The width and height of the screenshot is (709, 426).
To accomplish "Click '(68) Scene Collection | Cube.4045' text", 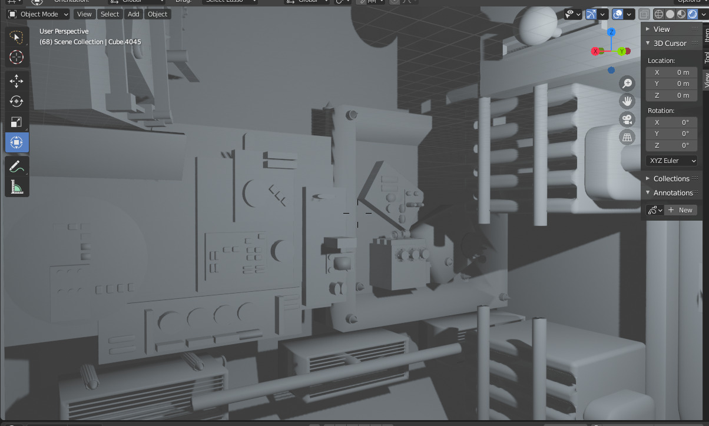I will (90, 42).
